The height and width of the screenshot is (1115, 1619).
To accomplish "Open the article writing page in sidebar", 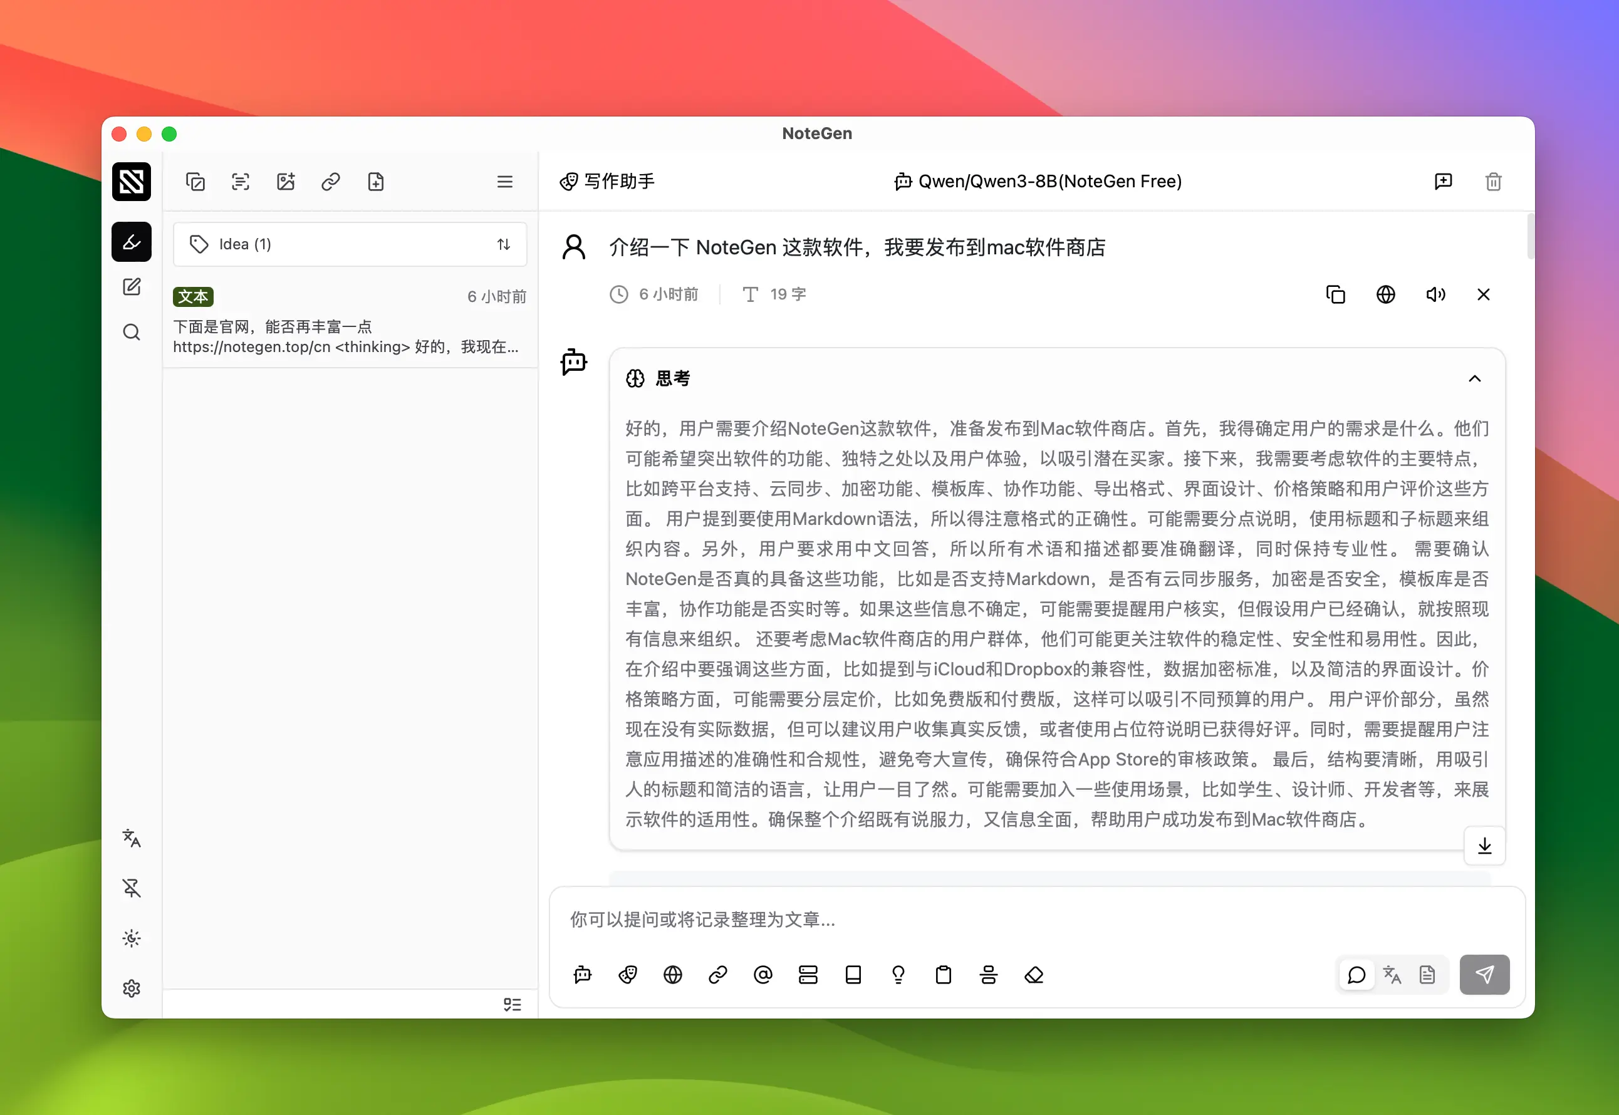I will [x=132, y=287].
